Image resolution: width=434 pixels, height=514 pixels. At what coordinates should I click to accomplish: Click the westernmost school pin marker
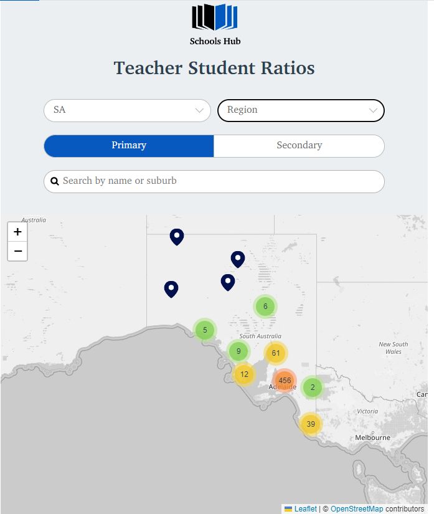(x=171, y=288)
